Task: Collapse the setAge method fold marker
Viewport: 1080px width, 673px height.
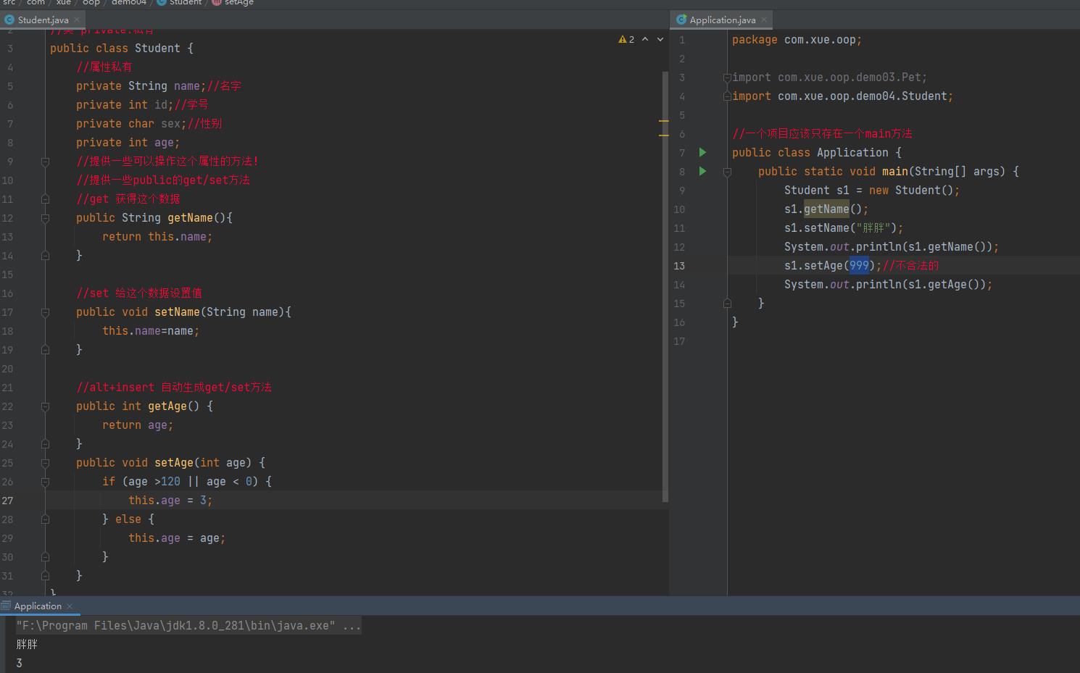Action: click(x=45, y=463)
